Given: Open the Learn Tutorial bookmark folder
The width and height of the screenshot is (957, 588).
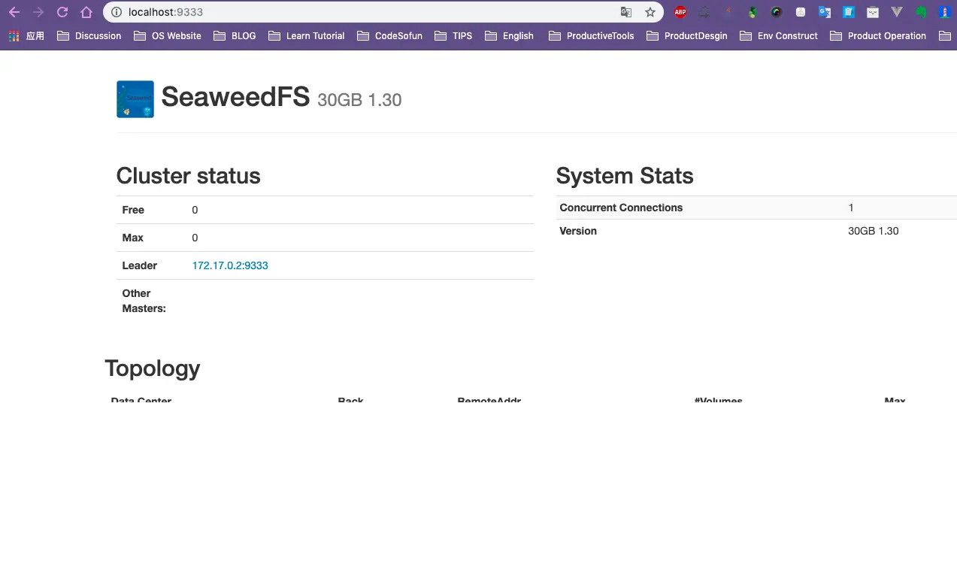Looking at the screenshot, I should (x=306, y=35).
